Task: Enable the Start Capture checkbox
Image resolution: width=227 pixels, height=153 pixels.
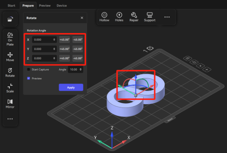Action: tap(29, 69)
